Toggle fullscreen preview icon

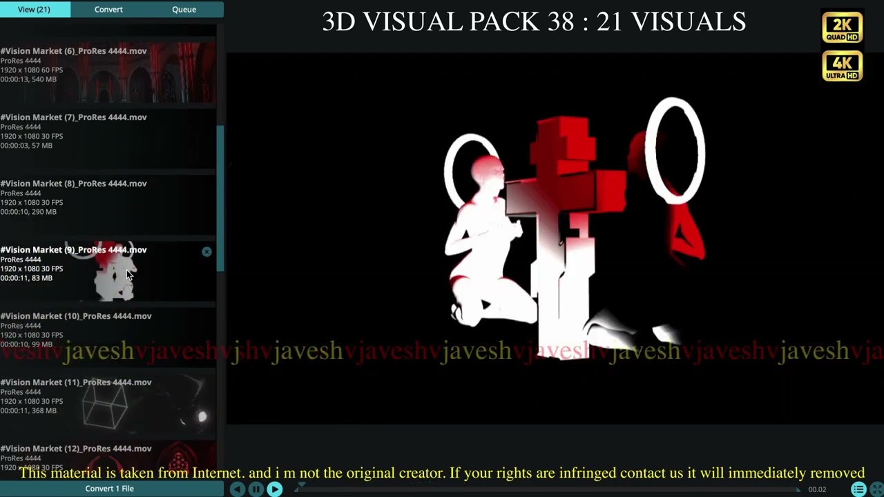[876, 489]
